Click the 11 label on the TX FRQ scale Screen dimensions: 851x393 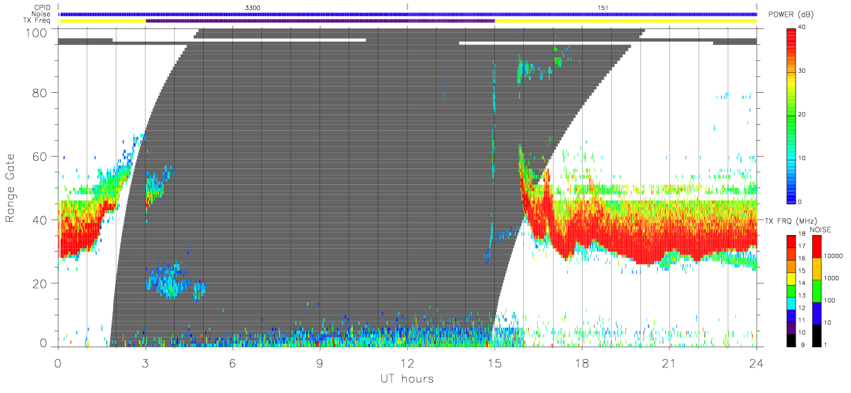[802, 320]
